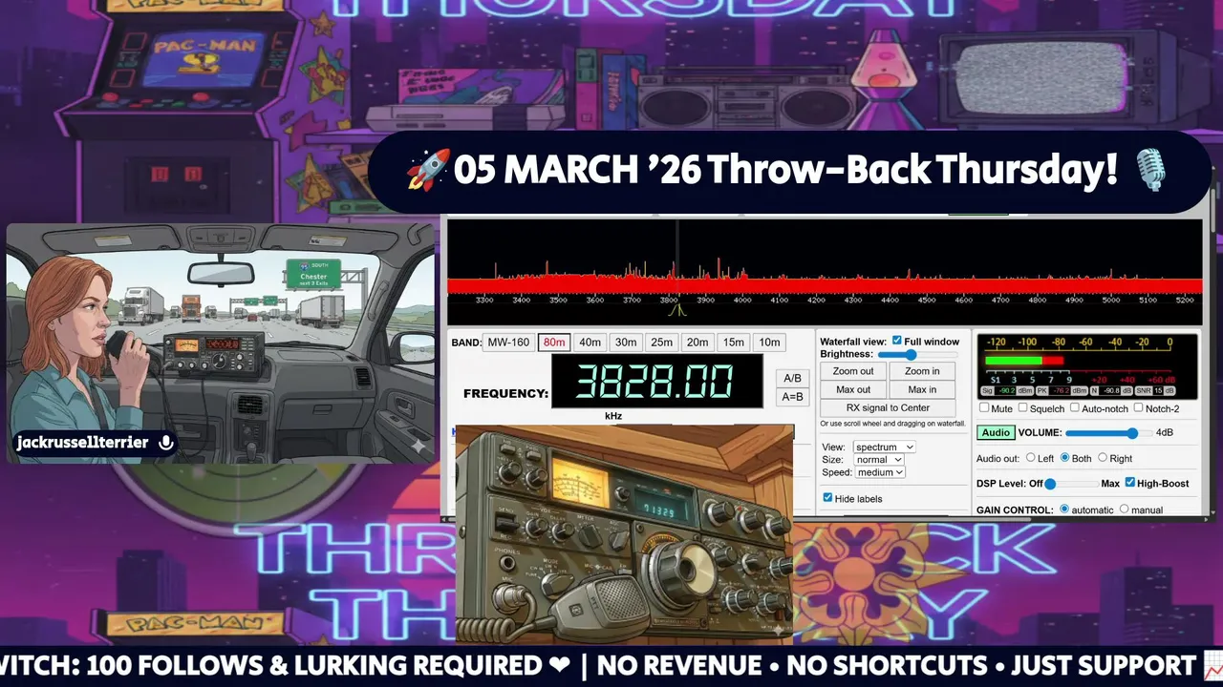Click the Max in button
1223x687 pixels.
[922, 389]
